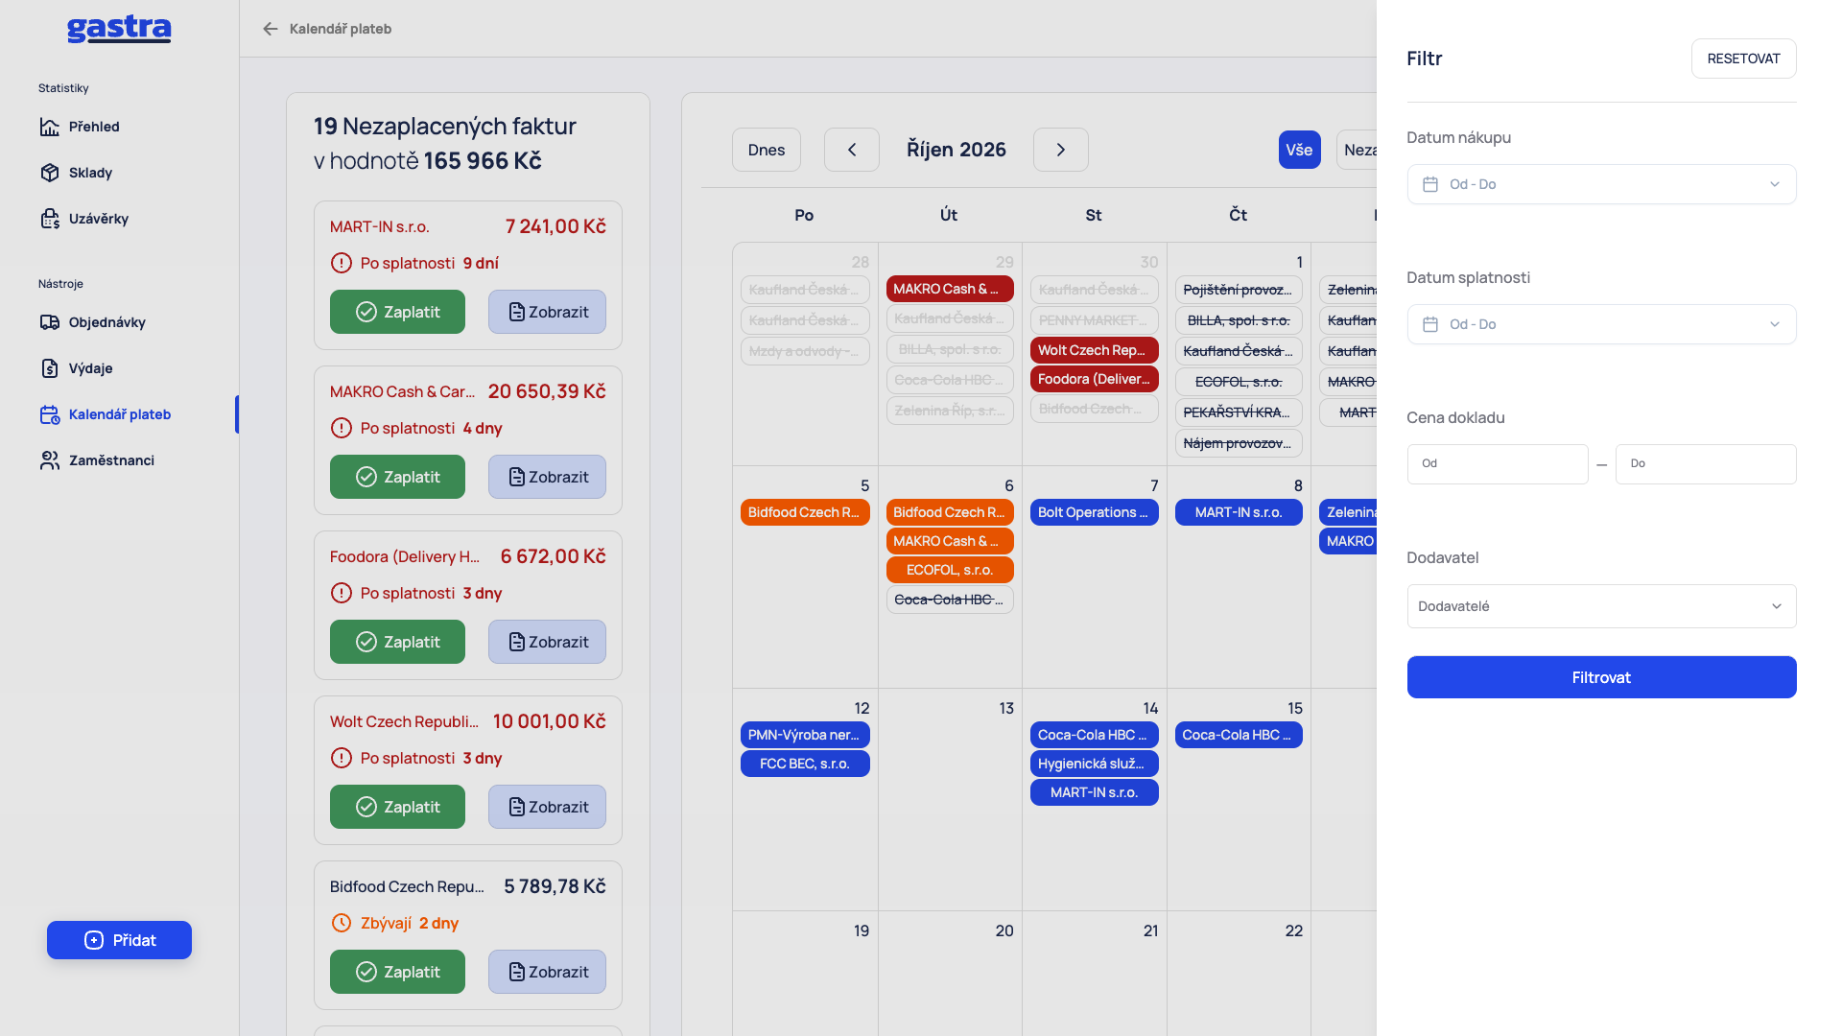
Task: Open the ECOFOL, s.r.o. event on October 6
Action: pyautogui.click(x=950, y=570)
